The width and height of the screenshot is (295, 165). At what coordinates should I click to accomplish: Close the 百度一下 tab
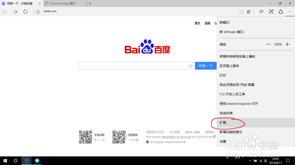tap(40, 4)
